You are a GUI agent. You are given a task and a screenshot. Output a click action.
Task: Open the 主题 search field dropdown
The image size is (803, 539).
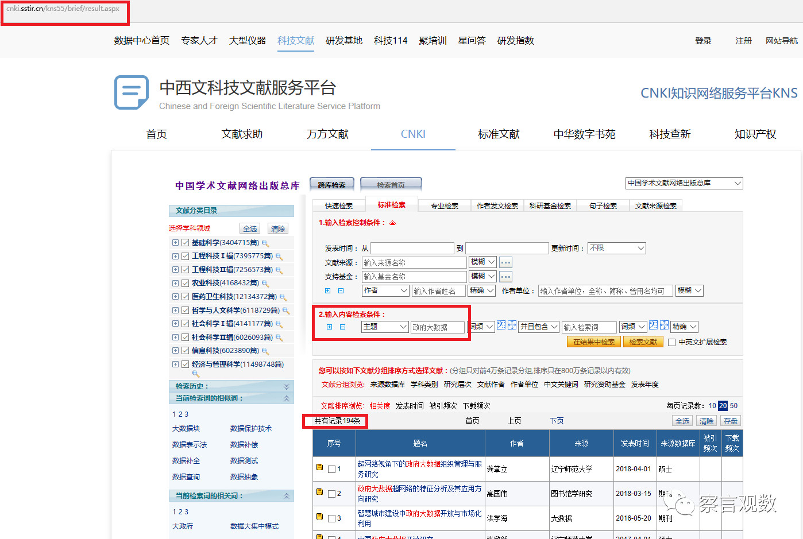click(385, 327)
